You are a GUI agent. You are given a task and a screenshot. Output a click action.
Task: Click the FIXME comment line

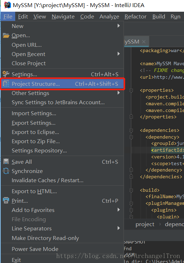coord(162,70)
